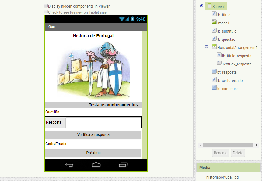Screen dimensions: 262x181
Task: Click the phone recent apps icon
Action: [x=123, y=165]
